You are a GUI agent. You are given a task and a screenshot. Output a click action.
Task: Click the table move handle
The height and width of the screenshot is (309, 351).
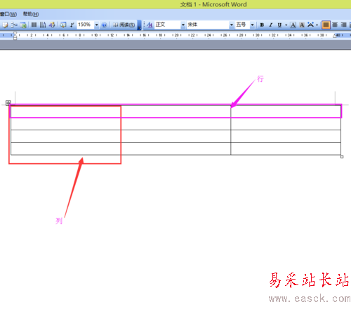click(8, 103)
